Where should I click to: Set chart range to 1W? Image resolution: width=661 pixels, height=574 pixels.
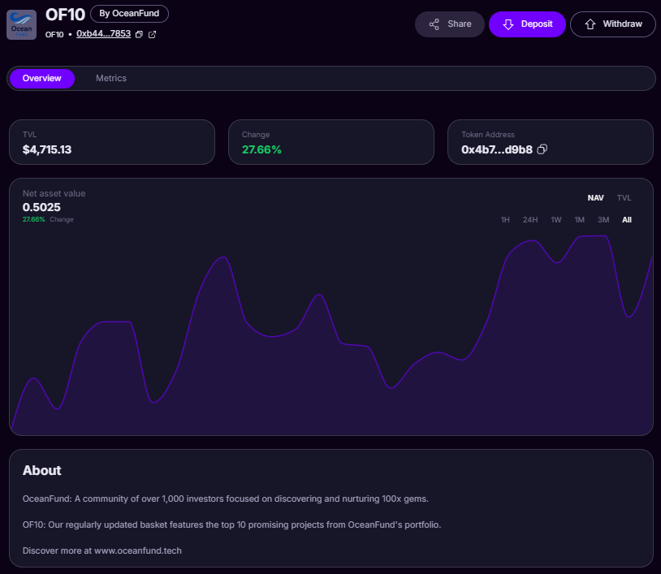(556, 219)
